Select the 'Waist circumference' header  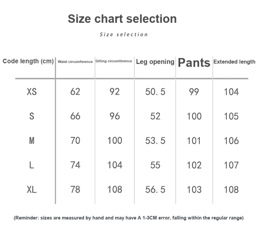75,62
